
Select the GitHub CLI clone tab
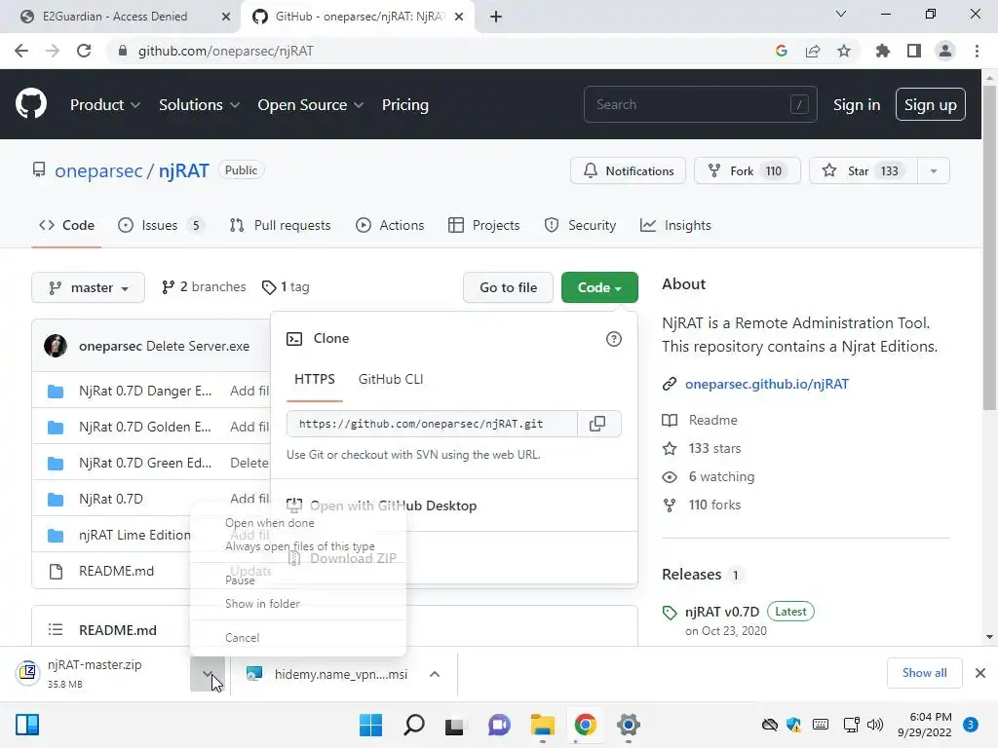[x=391, y=379]
